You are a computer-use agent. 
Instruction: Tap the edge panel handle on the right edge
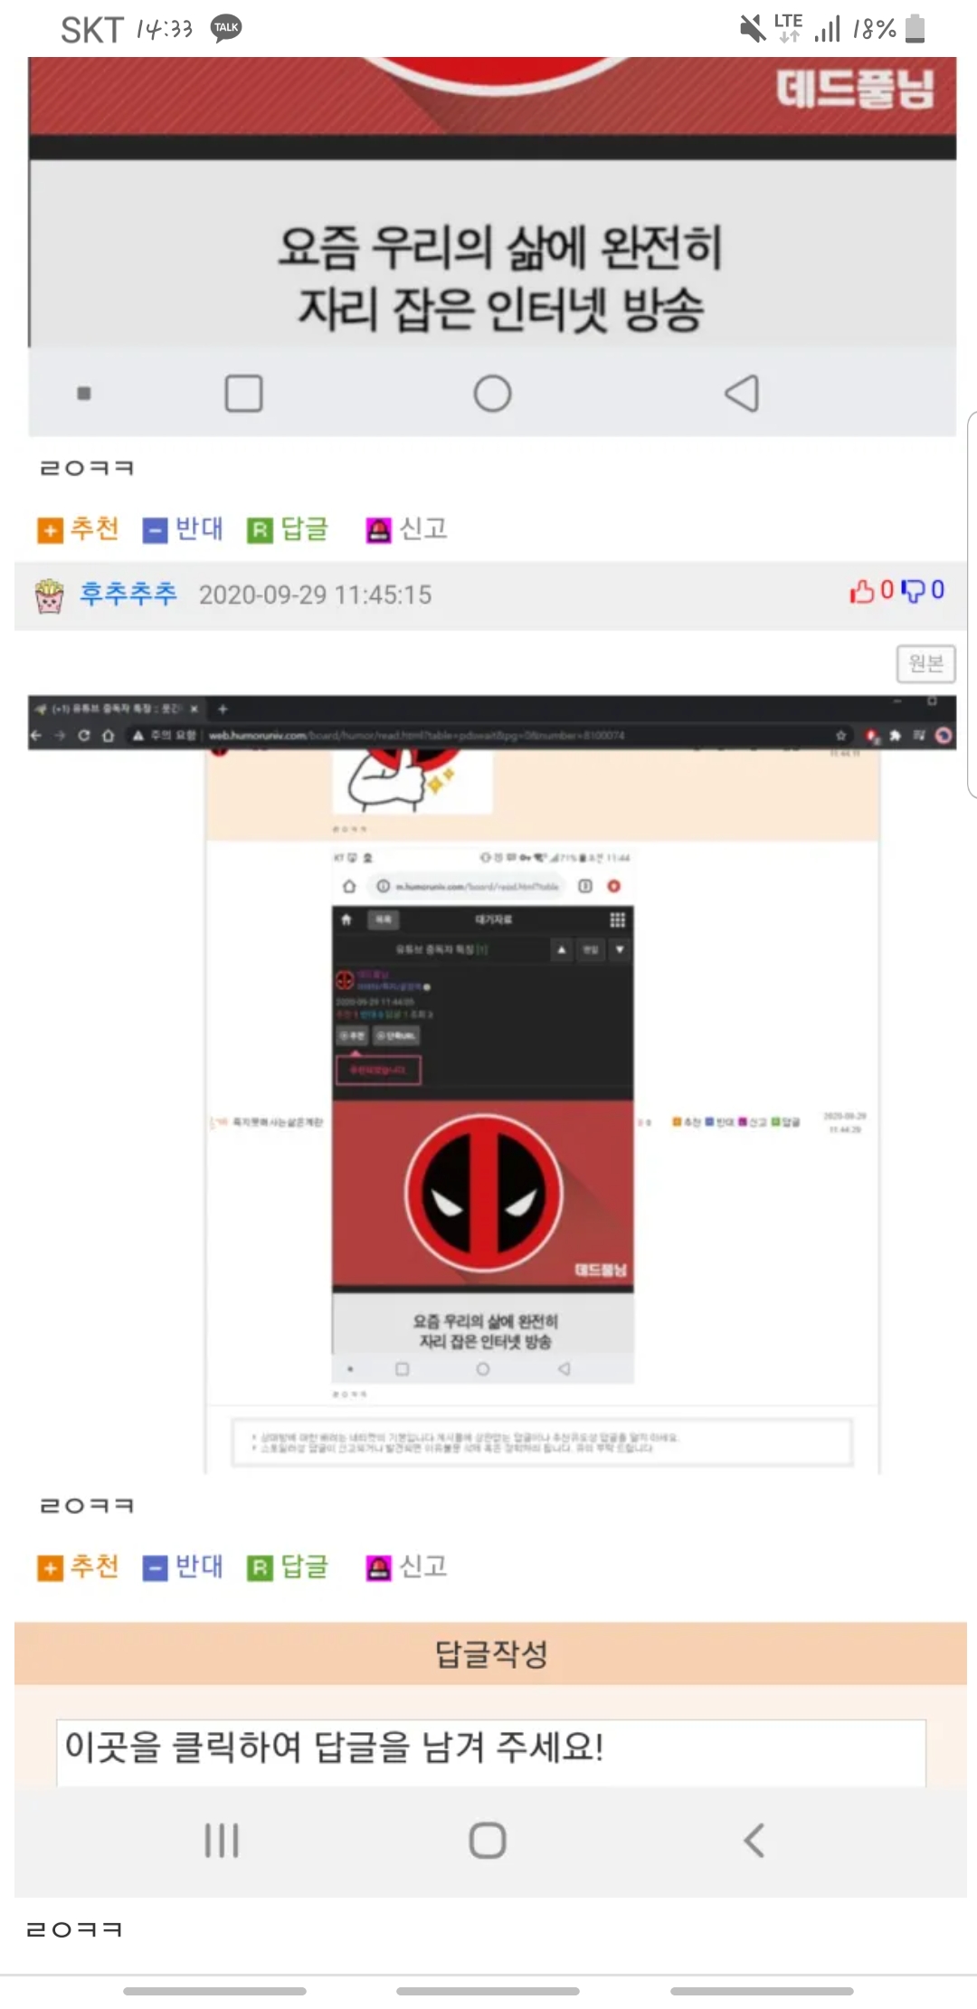(x=972, y=605)
